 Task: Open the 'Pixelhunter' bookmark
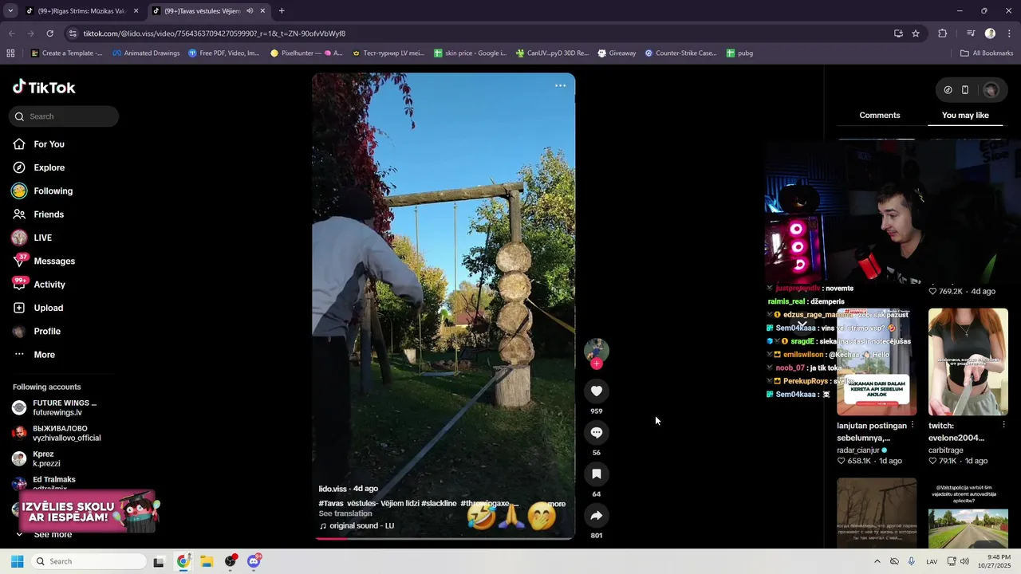[306, 53]
